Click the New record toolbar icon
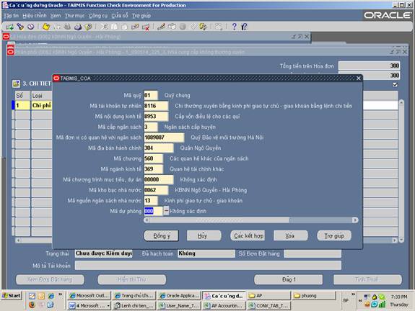Screen dimensions: 415x311 click(10, 27)
